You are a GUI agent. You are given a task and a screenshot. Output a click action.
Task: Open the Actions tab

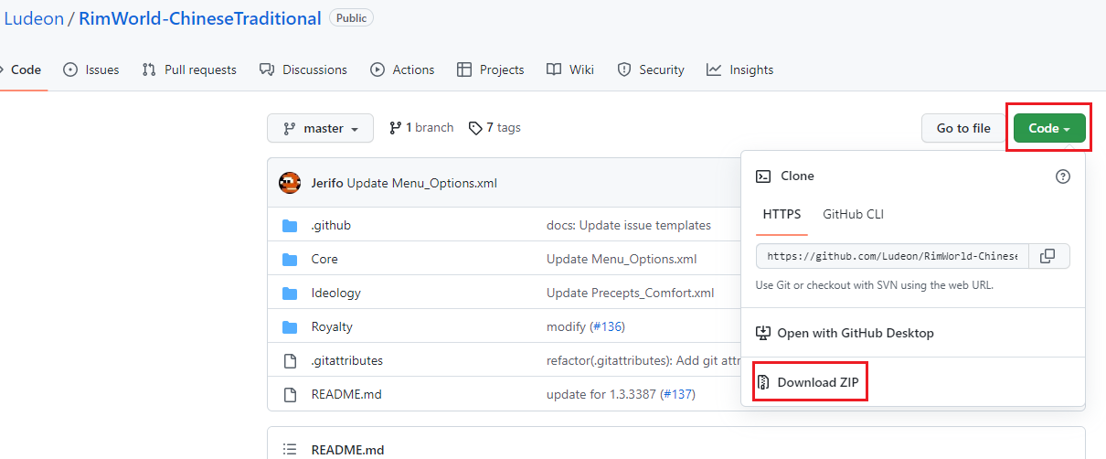pyautogui.click(x=402, y=69)
